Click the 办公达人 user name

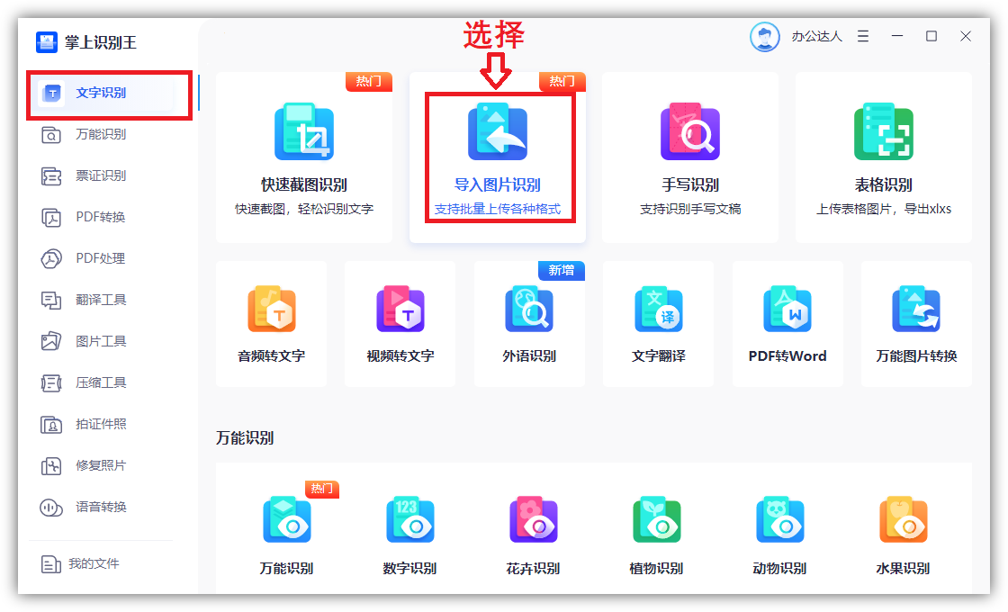816,37
